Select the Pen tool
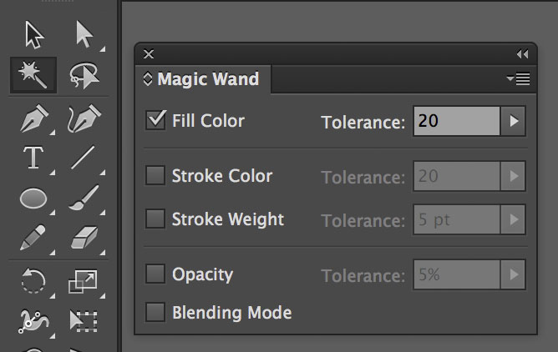Viewport: 558px width, 352px height. [33, 118]
